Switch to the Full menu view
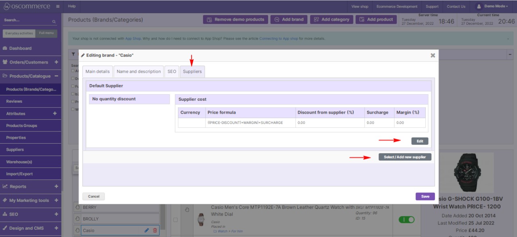Screen dimensions: 517x237 tap(46, 33)
